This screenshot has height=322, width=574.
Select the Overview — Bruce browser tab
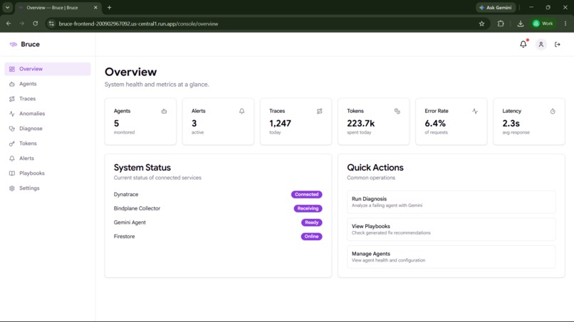coord(57,8)
